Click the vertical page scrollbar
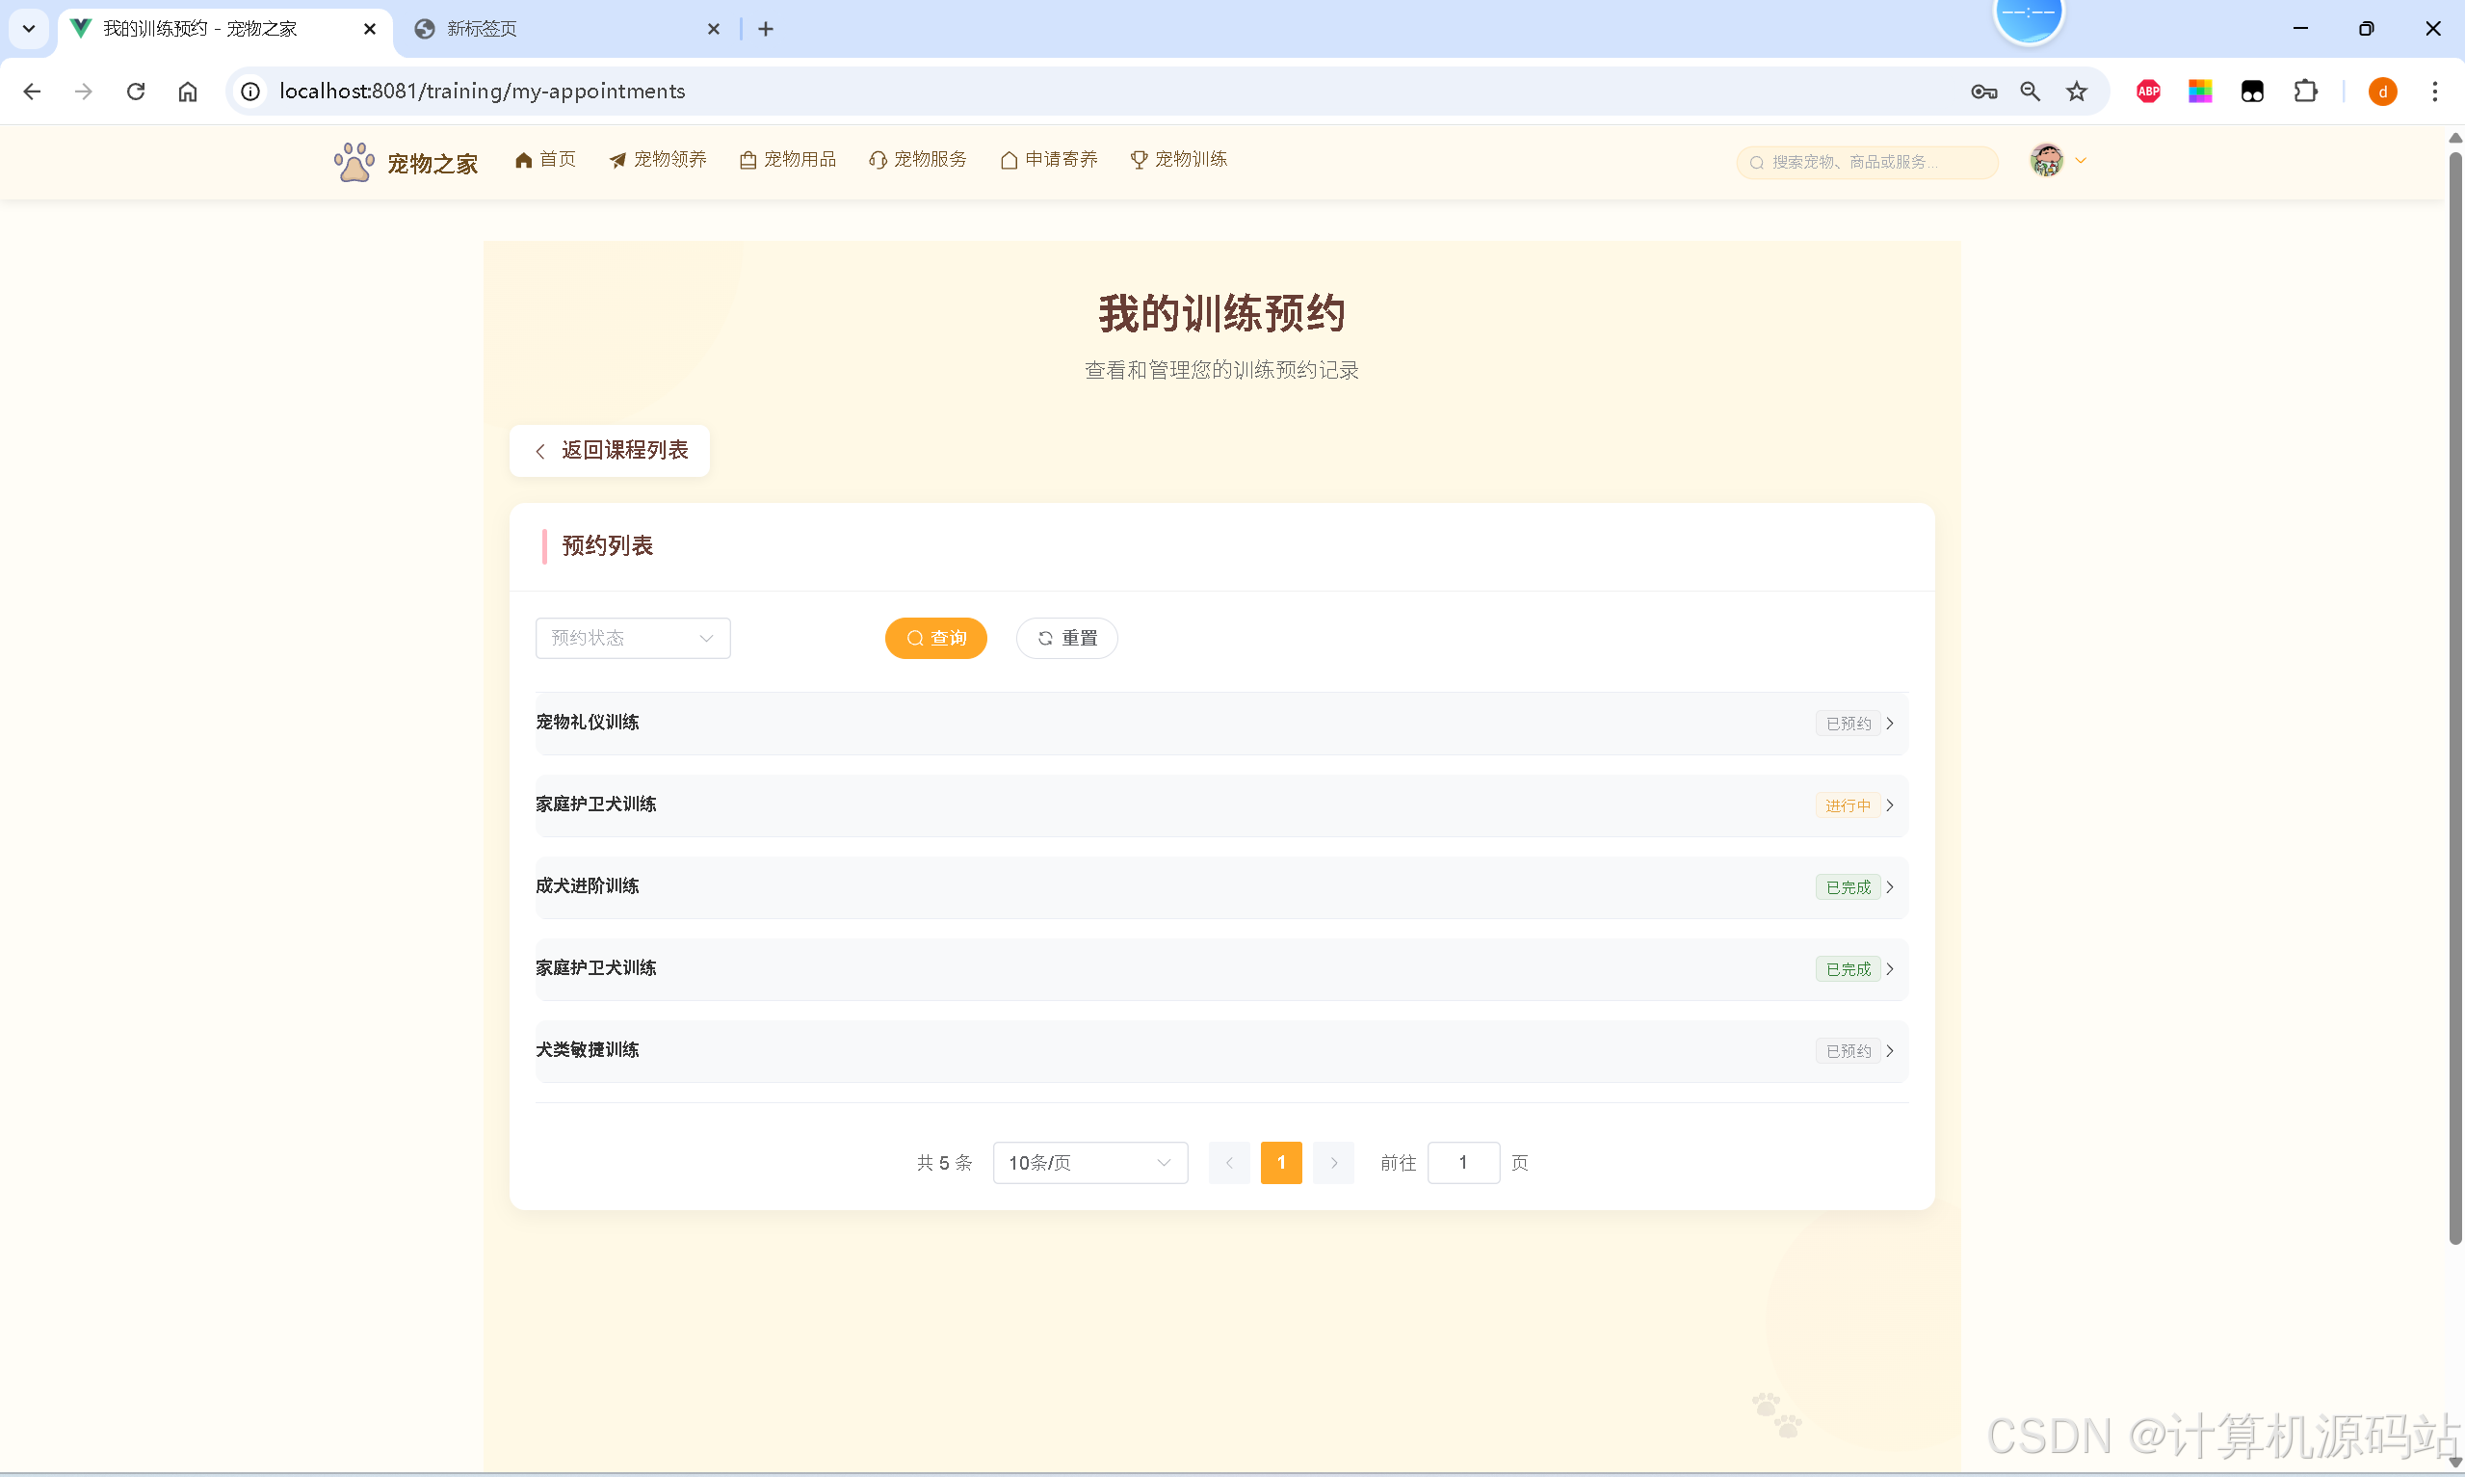The width and height of the screenshot is (2465, 1477). tap(2455, 697)
